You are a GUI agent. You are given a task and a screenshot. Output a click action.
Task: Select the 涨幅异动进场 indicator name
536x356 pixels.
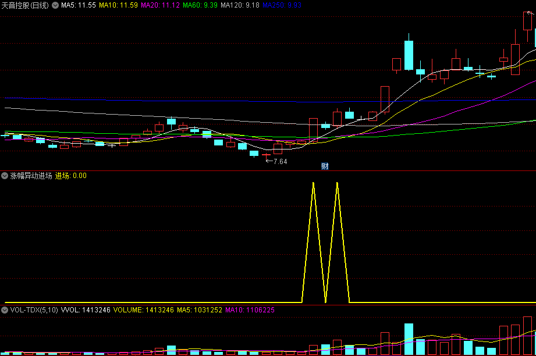31,176
